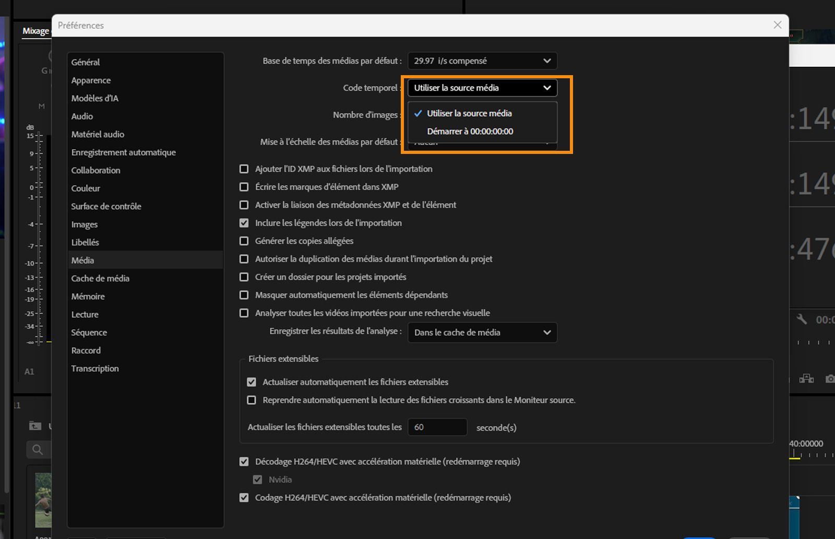Uncheck "Inclure les légendes lors de l'importation"
This screenshot has width=835, height=539.
[x=244, y=223]
